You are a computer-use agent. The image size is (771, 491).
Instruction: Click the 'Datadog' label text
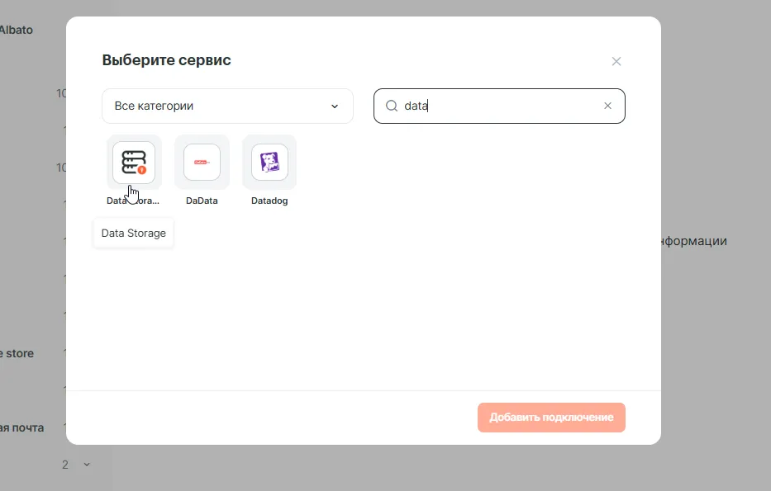point(269,201)
